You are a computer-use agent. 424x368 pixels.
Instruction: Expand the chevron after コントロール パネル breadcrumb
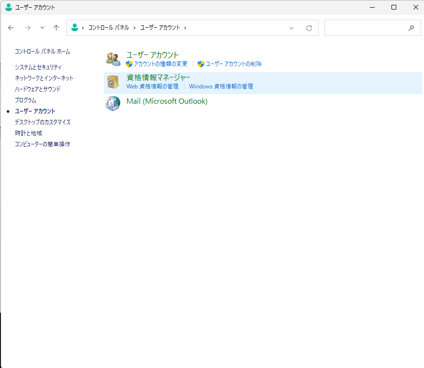coord(134,28)
